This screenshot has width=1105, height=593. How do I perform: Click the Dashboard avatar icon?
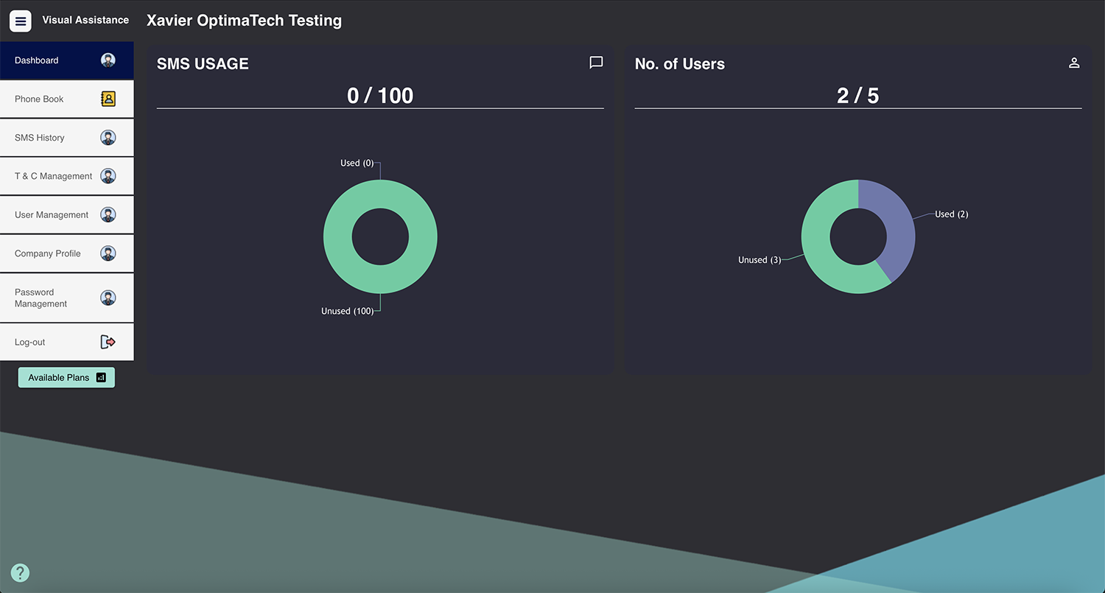[108, 60]
